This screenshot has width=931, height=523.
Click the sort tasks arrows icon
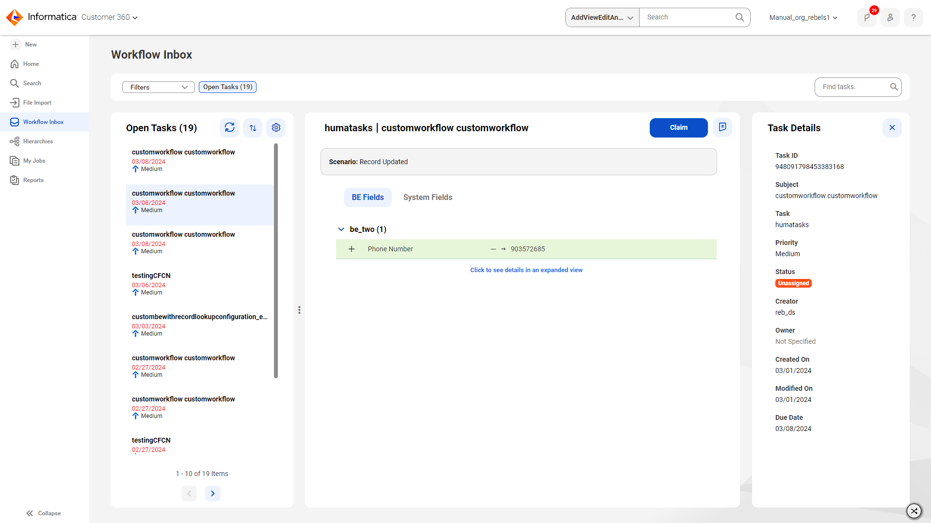click(253, 128)
